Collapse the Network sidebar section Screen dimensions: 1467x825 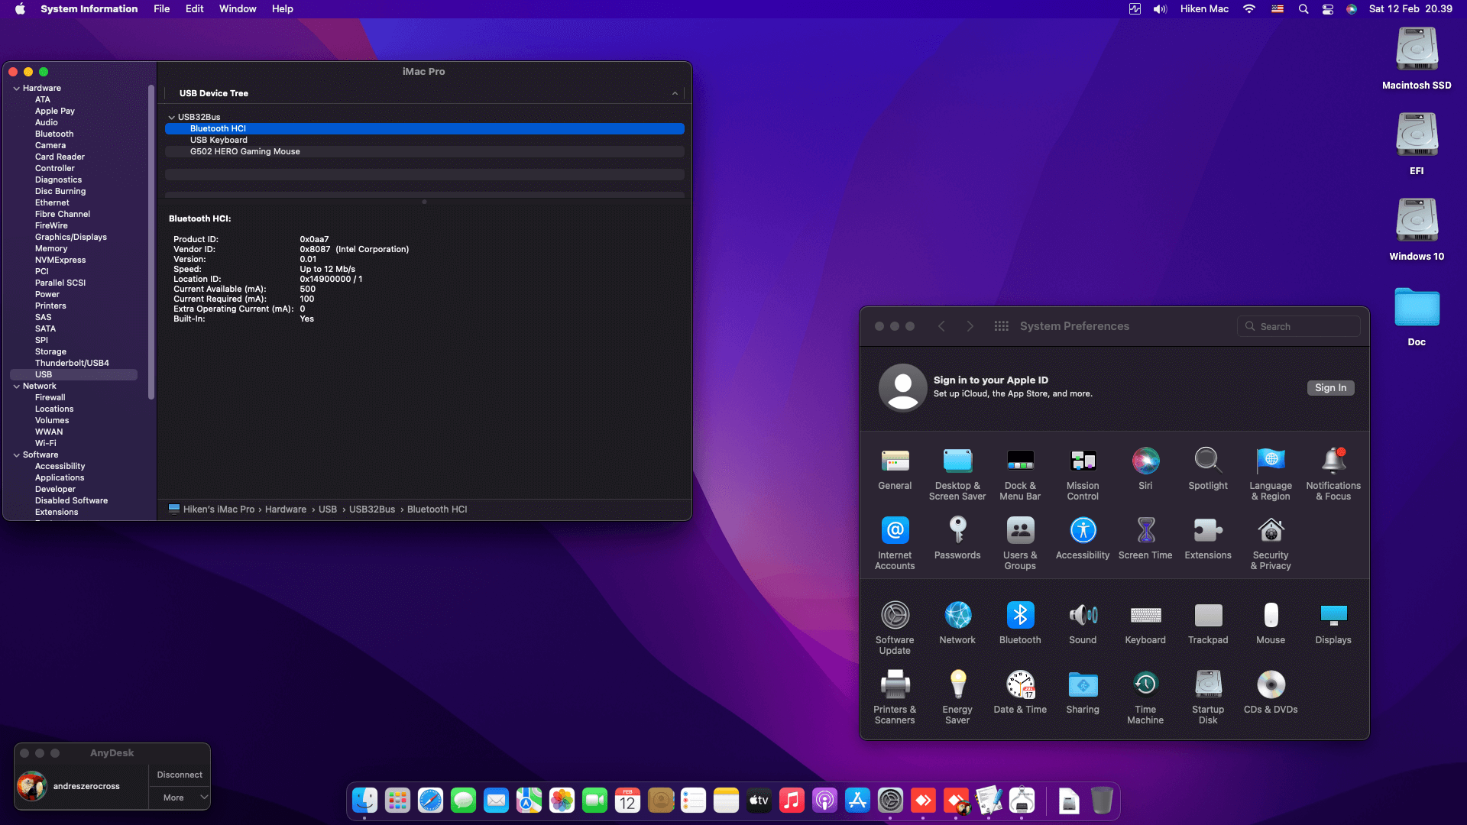click(x=16, y=387)
